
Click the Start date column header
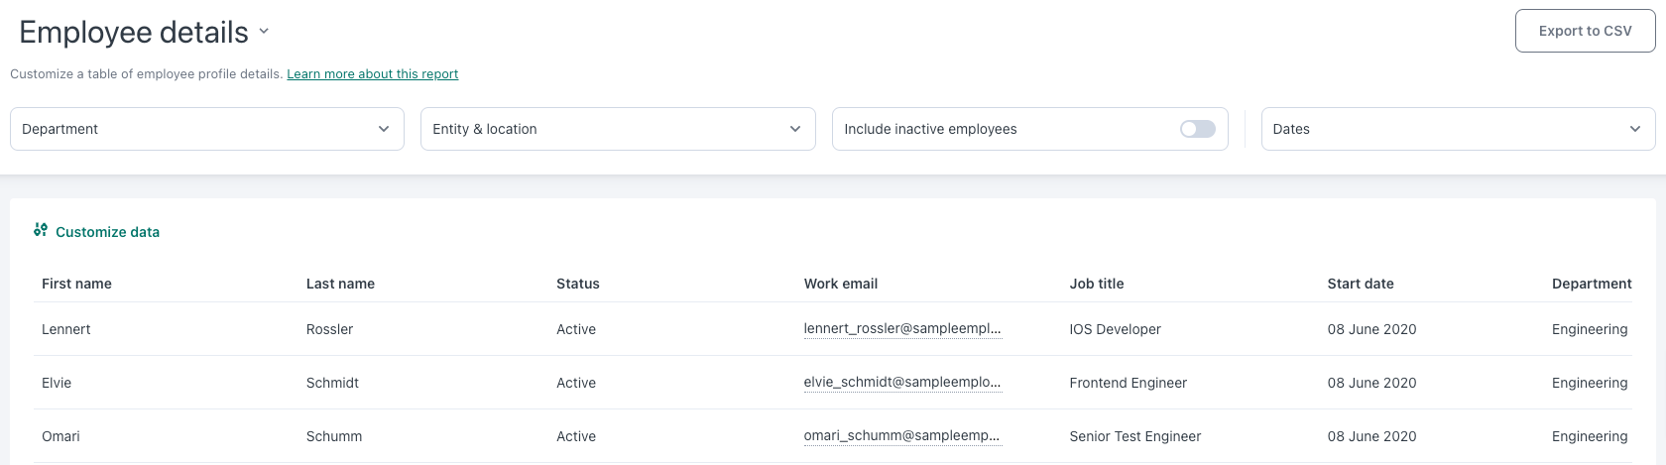[x=1361, y=284]
